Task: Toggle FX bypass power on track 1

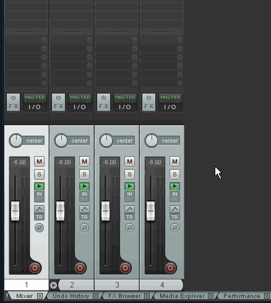Action: point(13,97)
